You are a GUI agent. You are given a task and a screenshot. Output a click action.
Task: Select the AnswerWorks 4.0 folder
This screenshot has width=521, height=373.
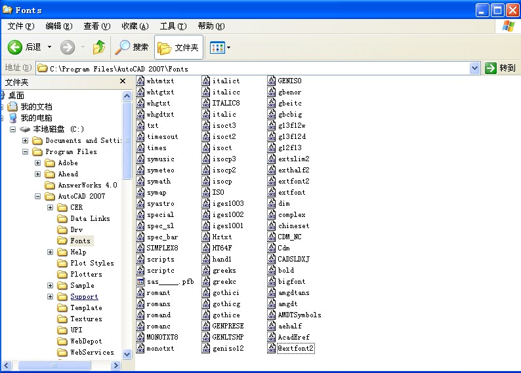tap(87, 185)
